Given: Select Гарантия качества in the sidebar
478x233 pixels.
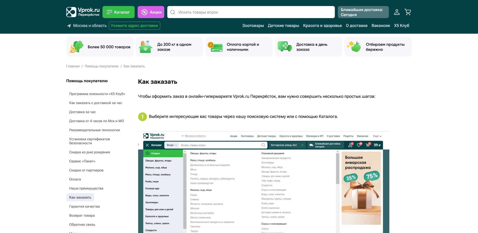Looking at the screenshot, I should 84,206.
